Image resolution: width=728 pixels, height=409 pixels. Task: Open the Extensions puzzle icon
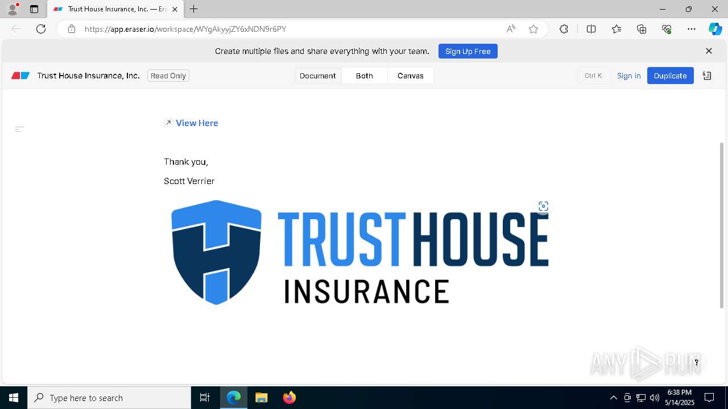pyautogui.click(x=564, y=29)
